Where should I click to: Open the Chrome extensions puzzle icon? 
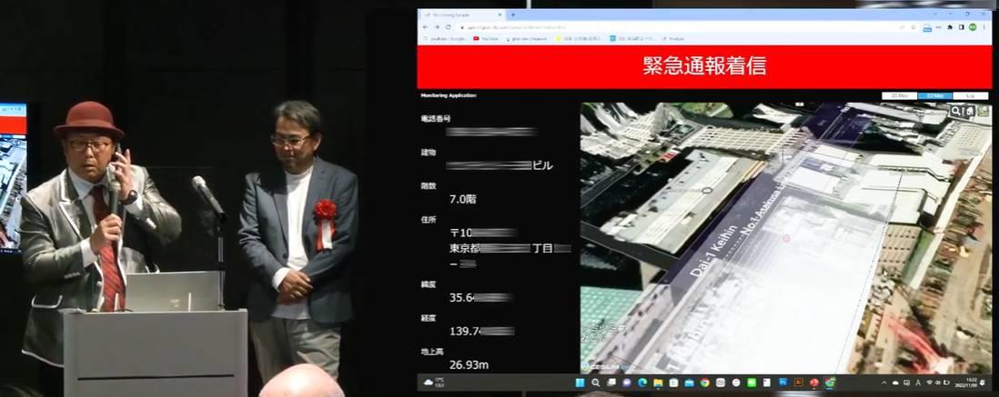click(x=950, y=26)
